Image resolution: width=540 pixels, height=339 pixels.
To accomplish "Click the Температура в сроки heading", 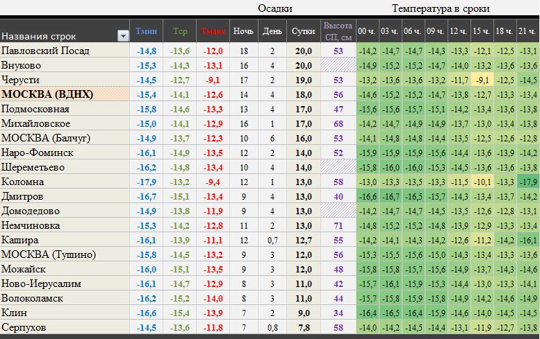I will (x=441, y=8).
